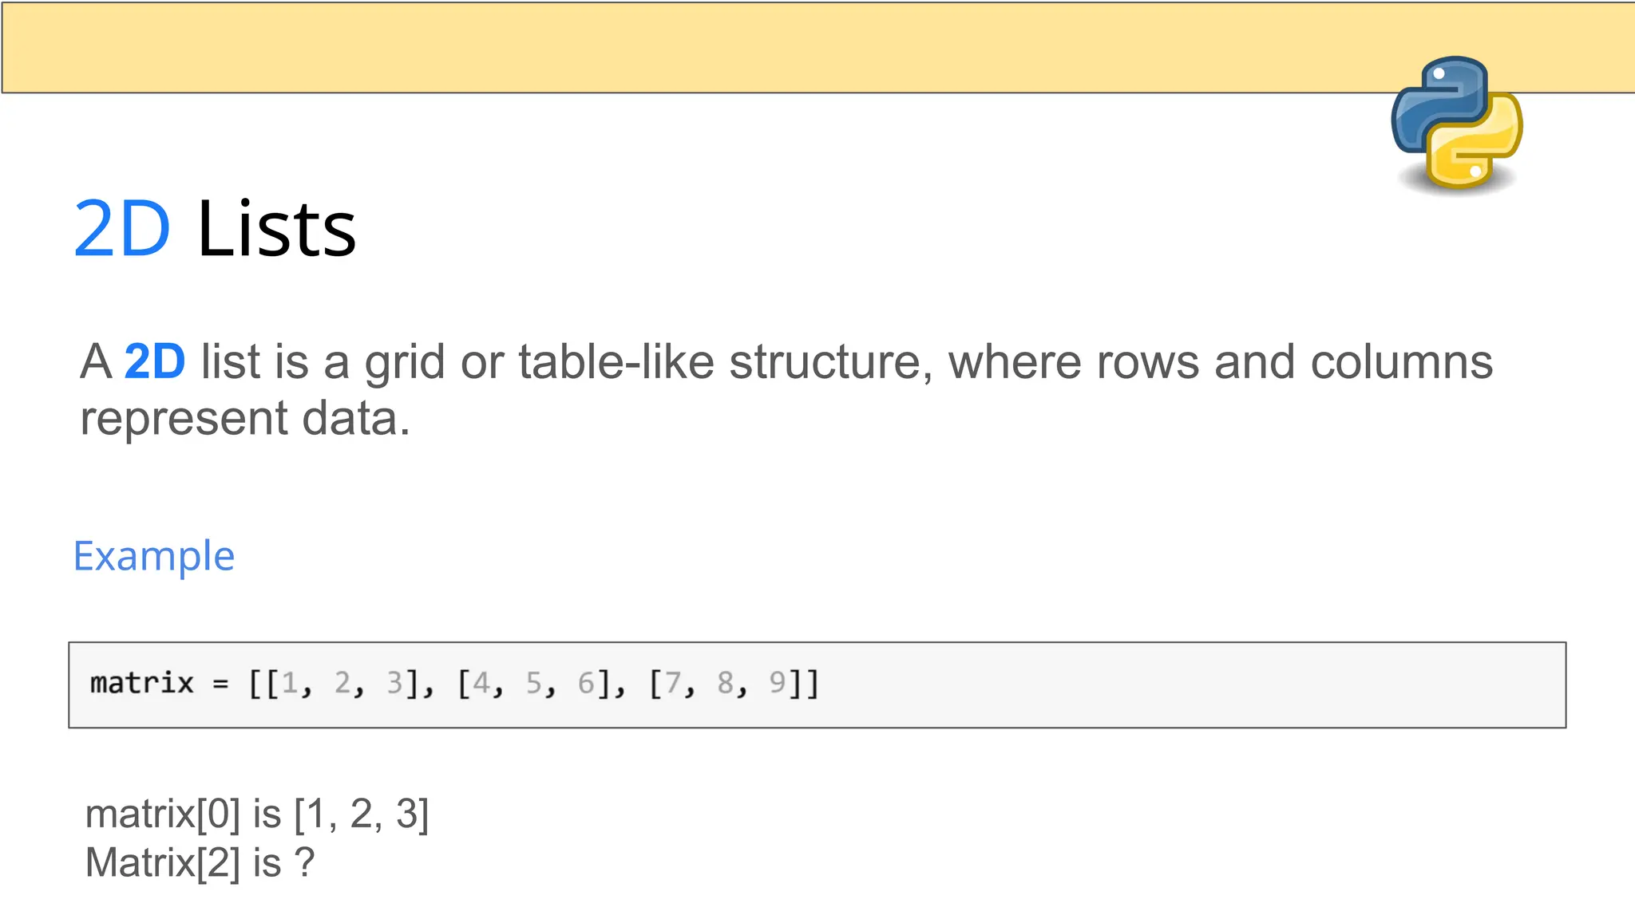Screen dimensions: 1635x919
Task: Click the number 4 in the matrix code
Action: pyautogui.click(x=481, y=684)
